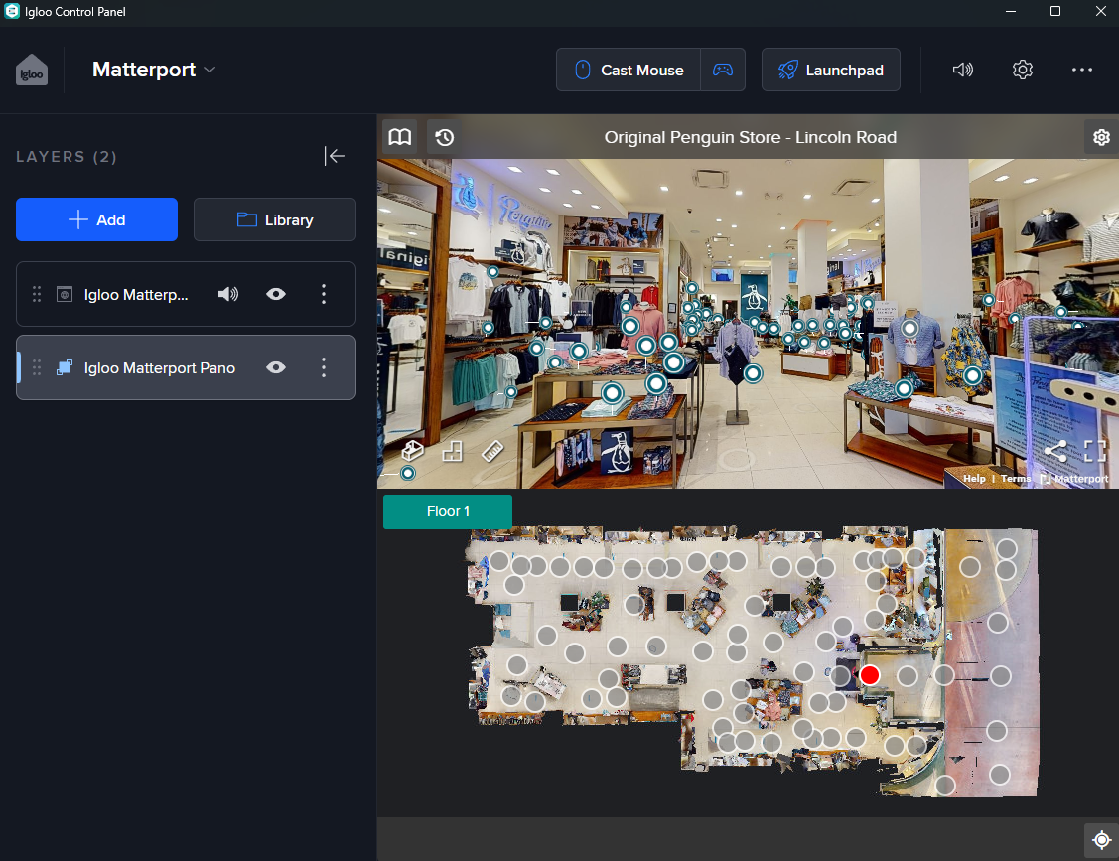This screenshot has width=1119, height=861.
Task: Enter fullscreen in Matterport viewer
Action: (1094, 451)
